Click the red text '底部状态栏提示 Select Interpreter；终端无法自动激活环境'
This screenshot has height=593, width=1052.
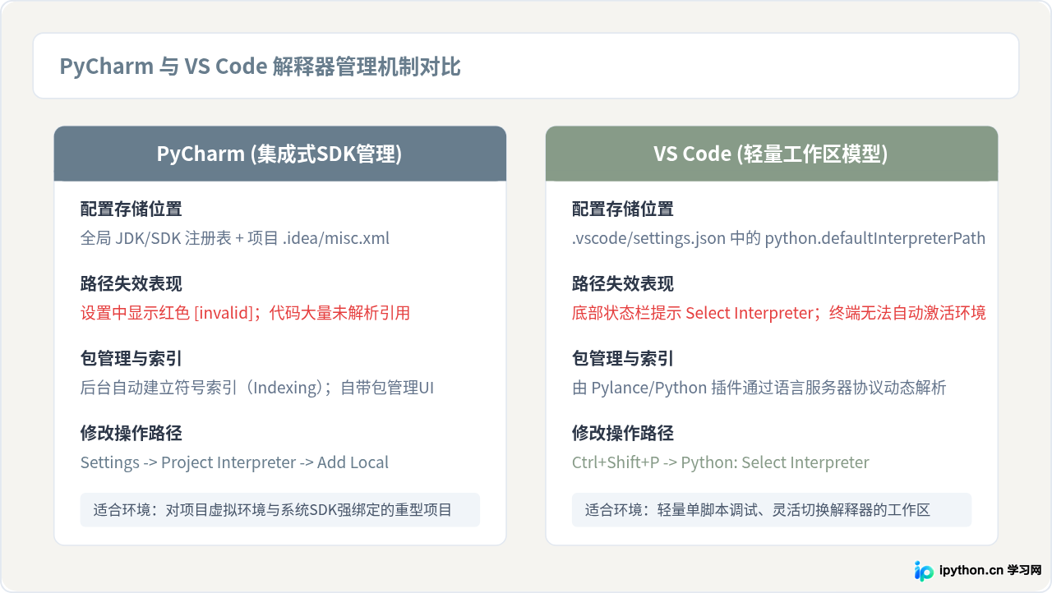click(x=779, y=313)
